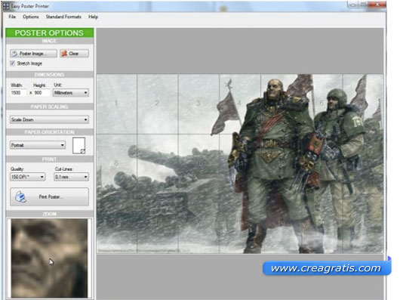Open the Standard Formats menu
The height and width of the screenshot is (300, 400).
point(63,17)
